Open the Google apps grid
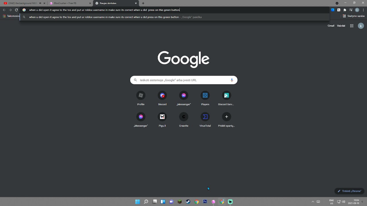Viewport: 367px width, 206px height. pos(352,26)
